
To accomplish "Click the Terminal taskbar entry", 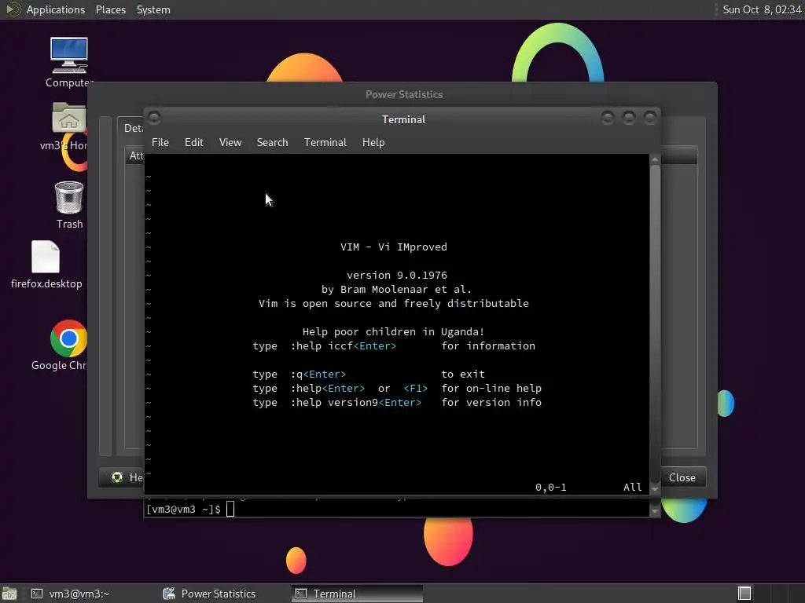I will pyautogui.click(x=358, y=594).
